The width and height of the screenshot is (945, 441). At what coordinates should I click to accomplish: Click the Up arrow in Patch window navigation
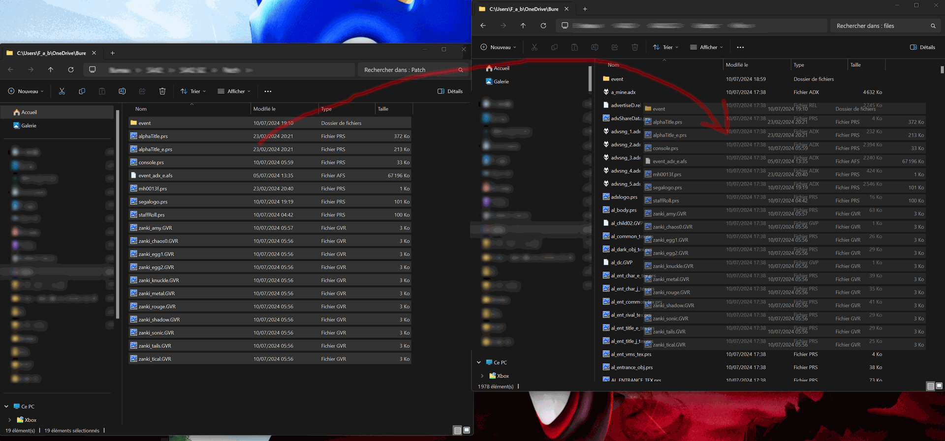point(51,70)
